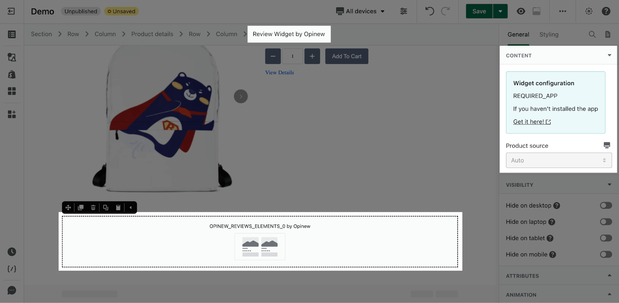
Task: Open the image library sidebar icon
Action: 12,57
